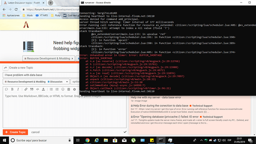Open the emoji picker in composer
The width and height of the screenshot is (256, 144).
click(63, 89)
